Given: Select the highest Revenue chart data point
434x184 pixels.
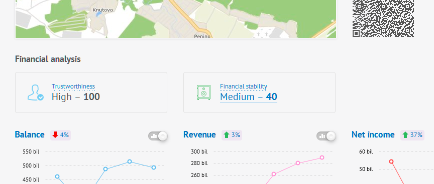Looking at the screenshot, I should tap(322, 157).
